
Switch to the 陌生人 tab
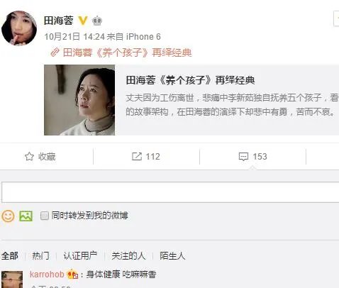[x=172, y=256]
